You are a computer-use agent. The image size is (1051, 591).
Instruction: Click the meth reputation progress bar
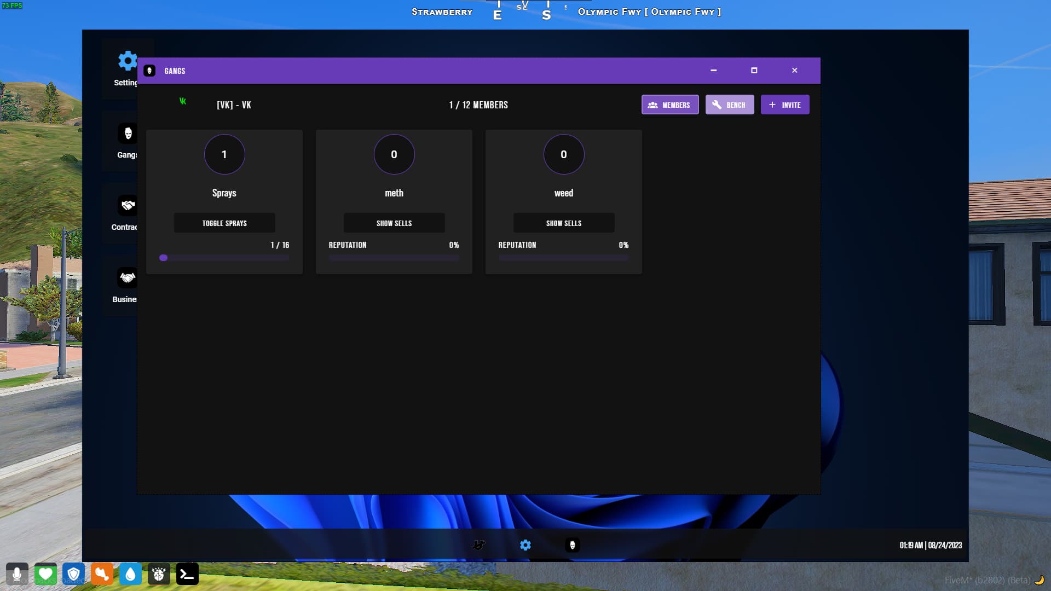(394, 258)
